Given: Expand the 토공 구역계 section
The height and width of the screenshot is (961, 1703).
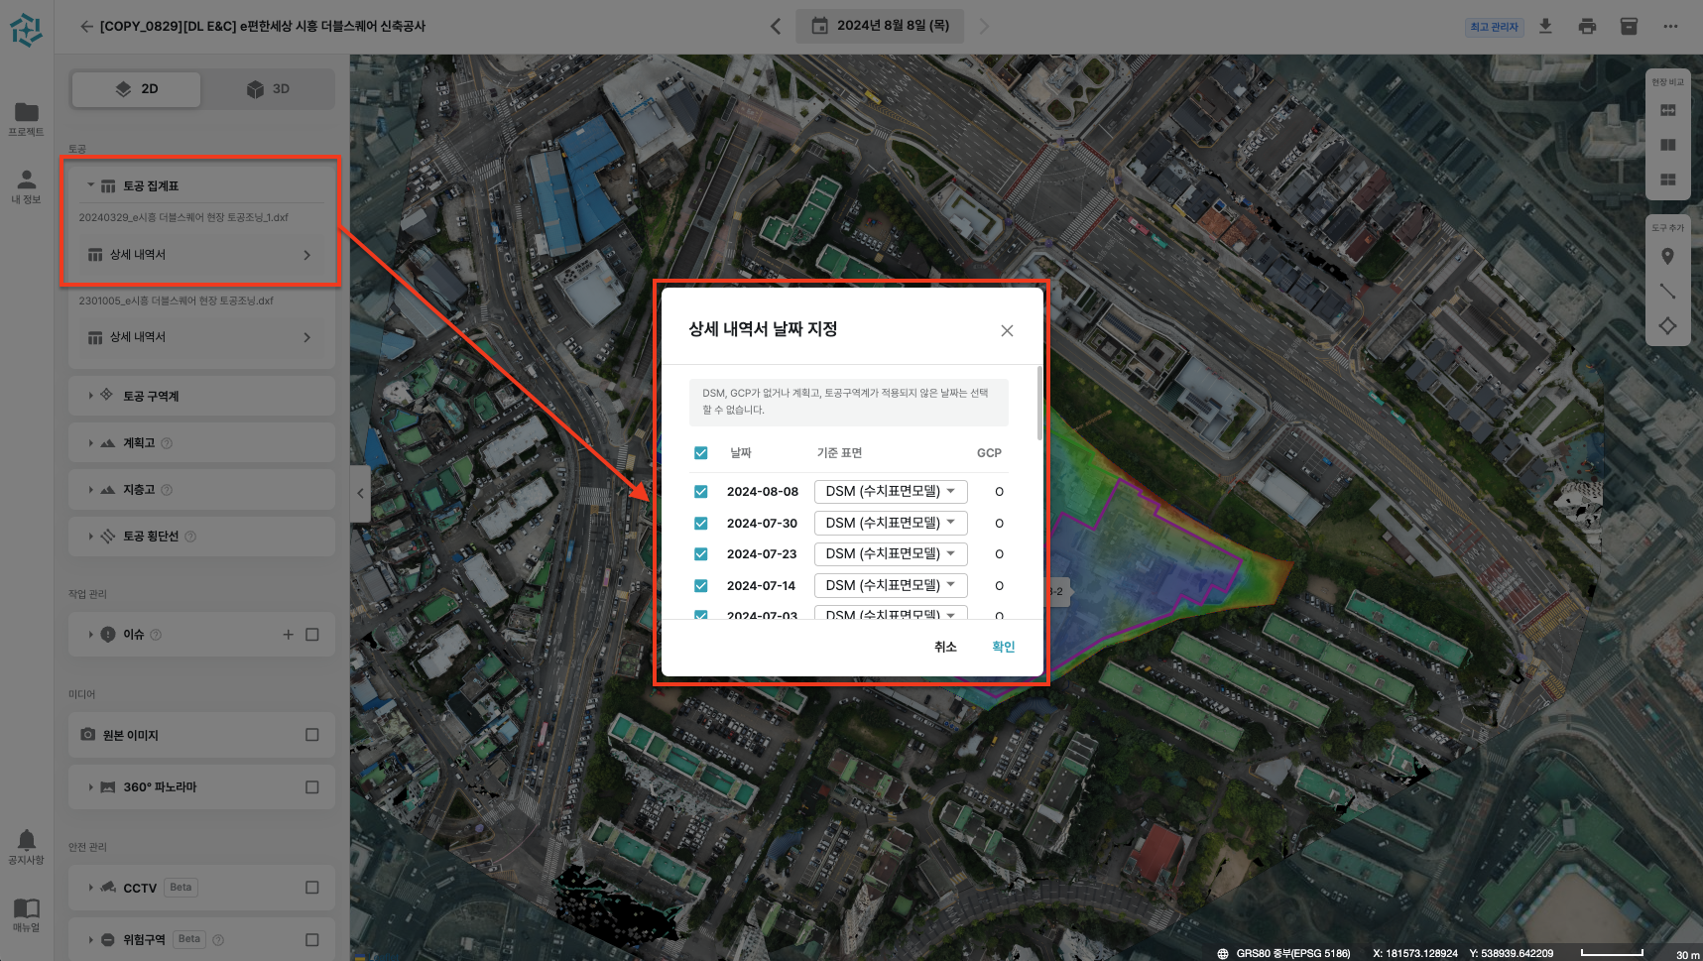Looking at the screenshot, I should [91, 396].
